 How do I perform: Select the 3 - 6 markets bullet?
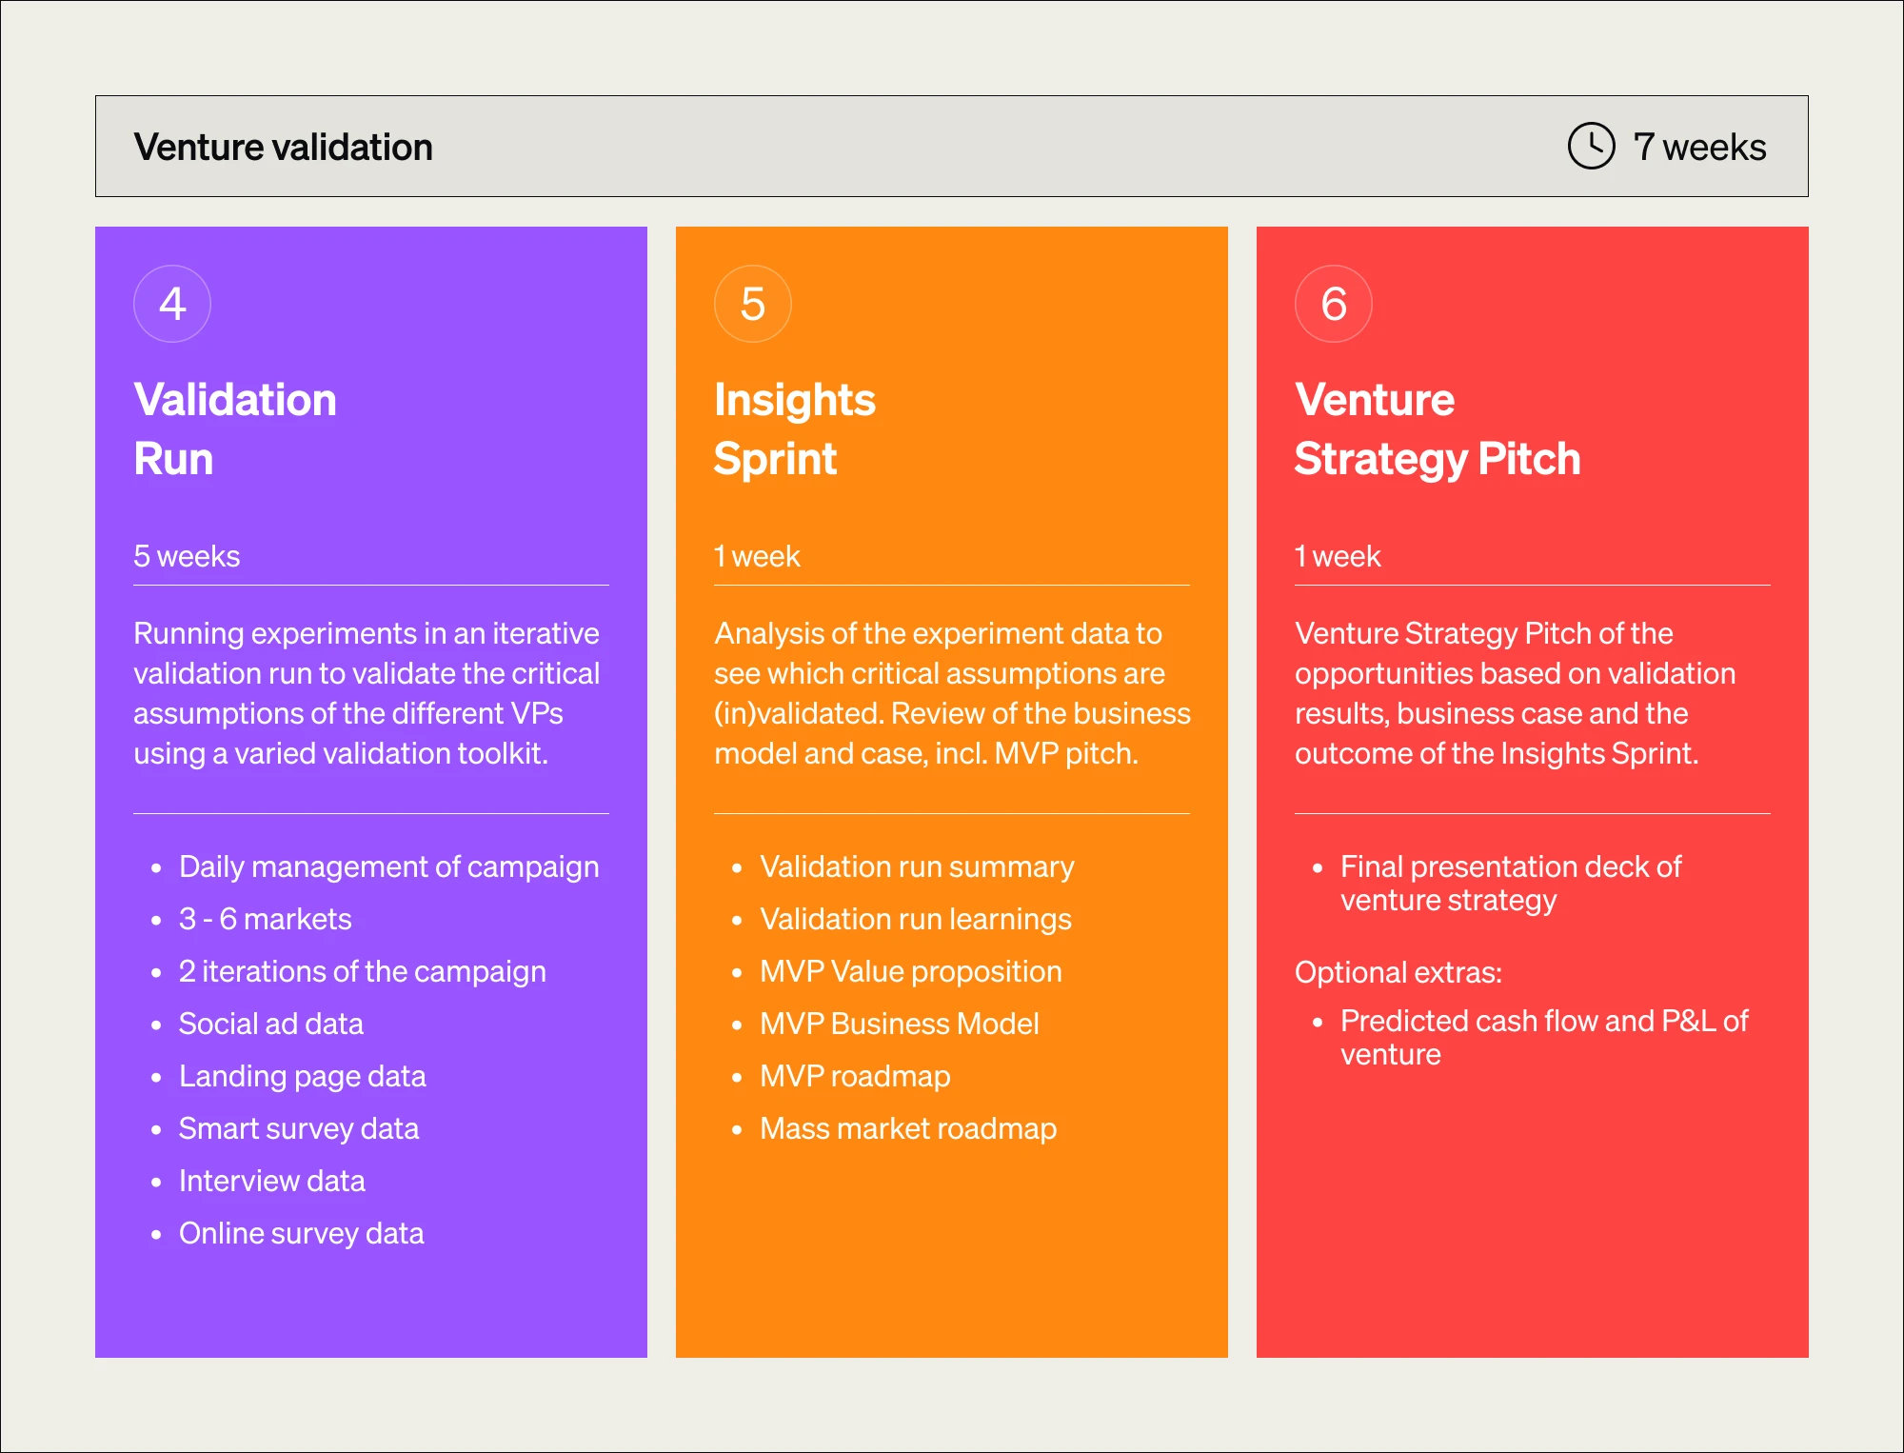265,919
